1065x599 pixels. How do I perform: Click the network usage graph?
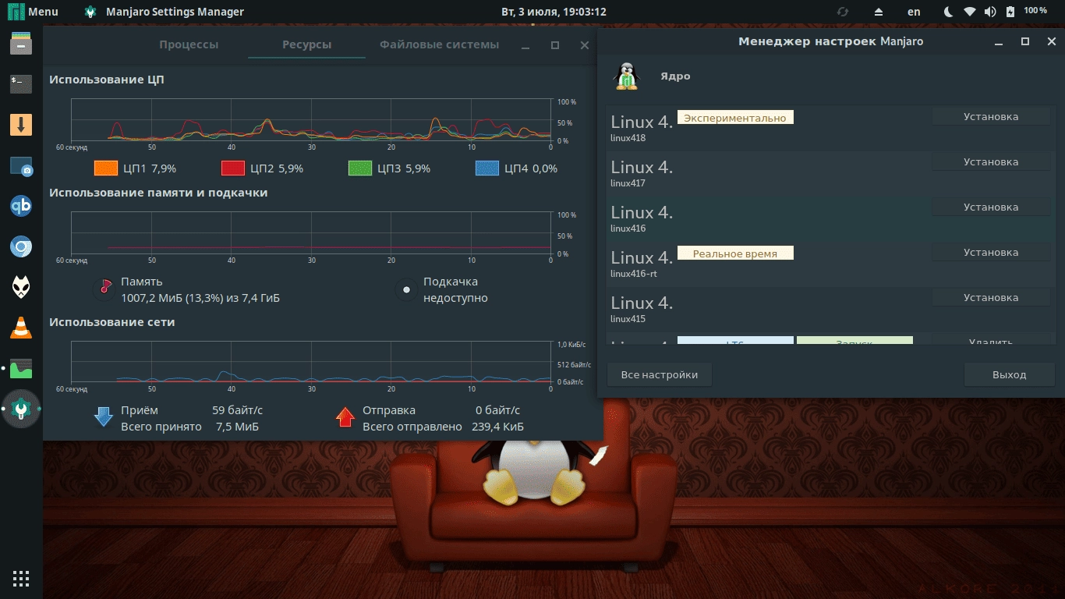(311, 362)
